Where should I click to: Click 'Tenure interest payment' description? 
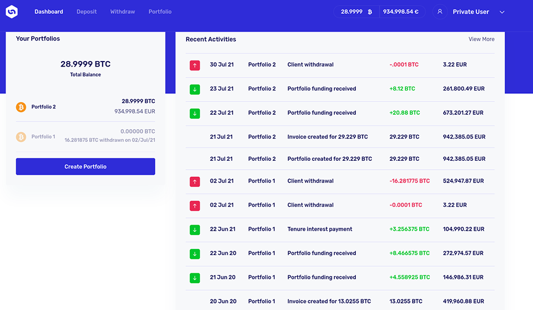pyautogui.click(x=320, y=229)
